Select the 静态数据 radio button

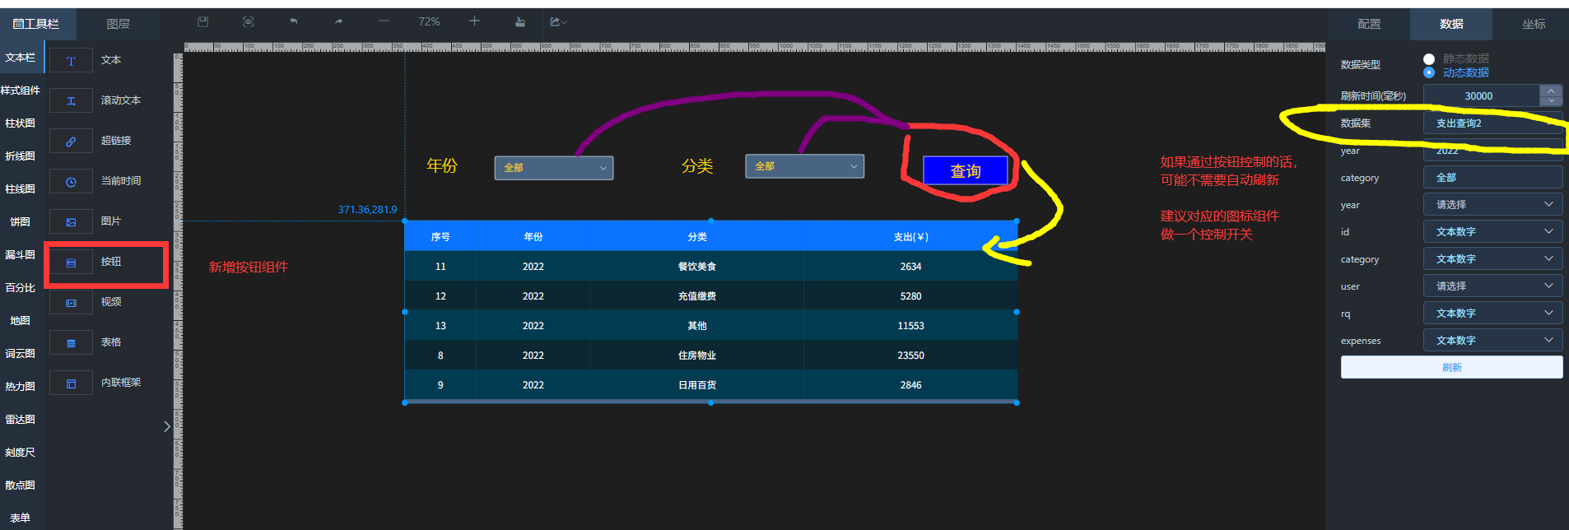click(x=1429, y=58)
